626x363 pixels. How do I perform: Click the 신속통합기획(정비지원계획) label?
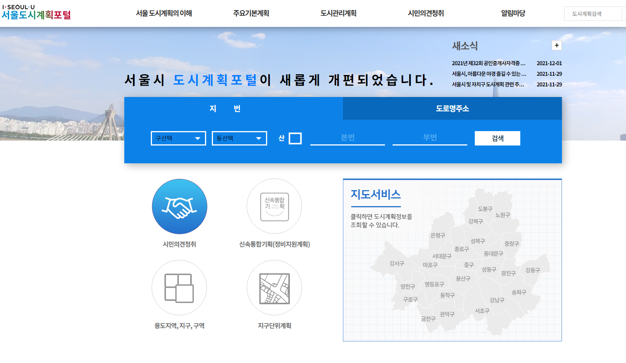(274, 244)
